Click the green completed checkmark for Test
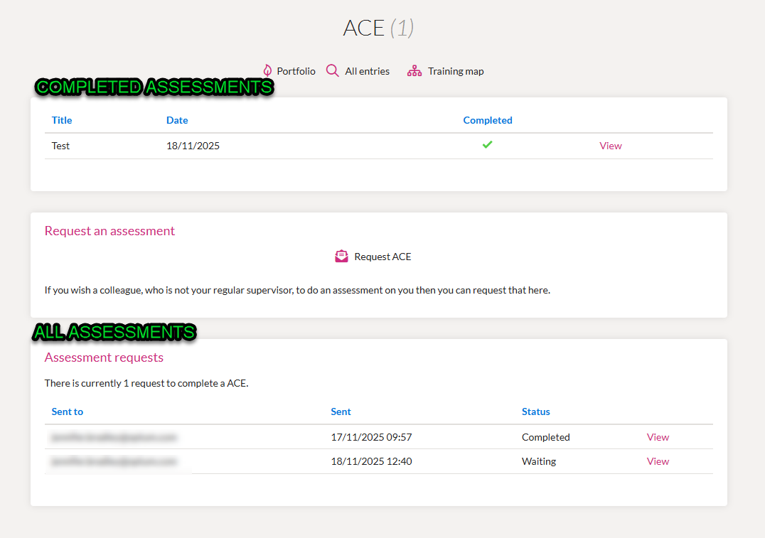Screen dimensions: 765x538 coord(487,145)
